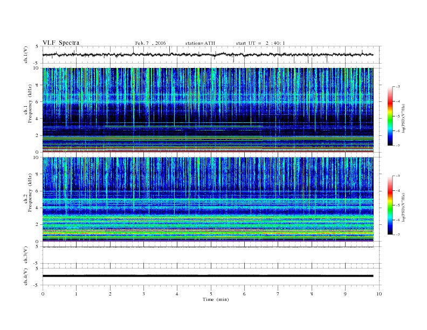427x330 pixels.
Task: Click the time axis tick label '5'
Action: point(211,294)
